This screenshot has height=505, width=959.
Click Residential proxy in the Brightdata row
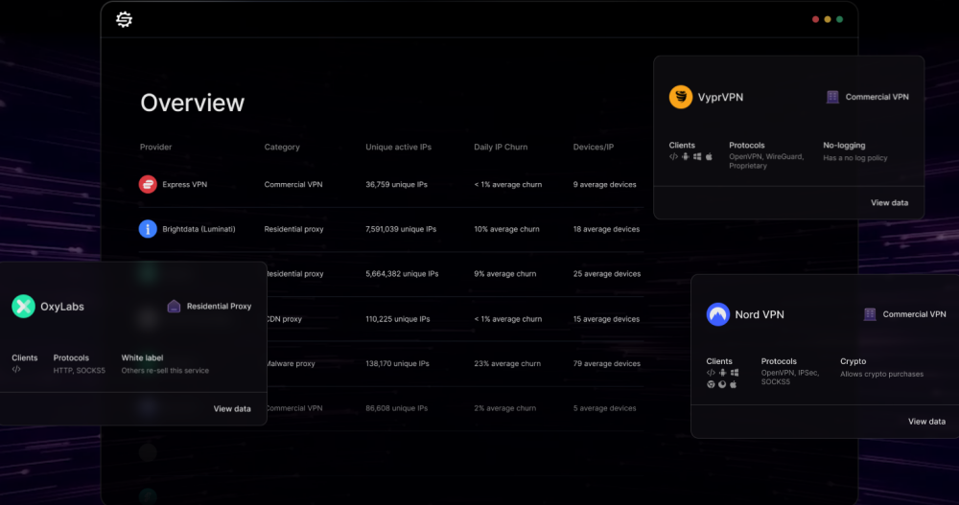pos(293,229)
